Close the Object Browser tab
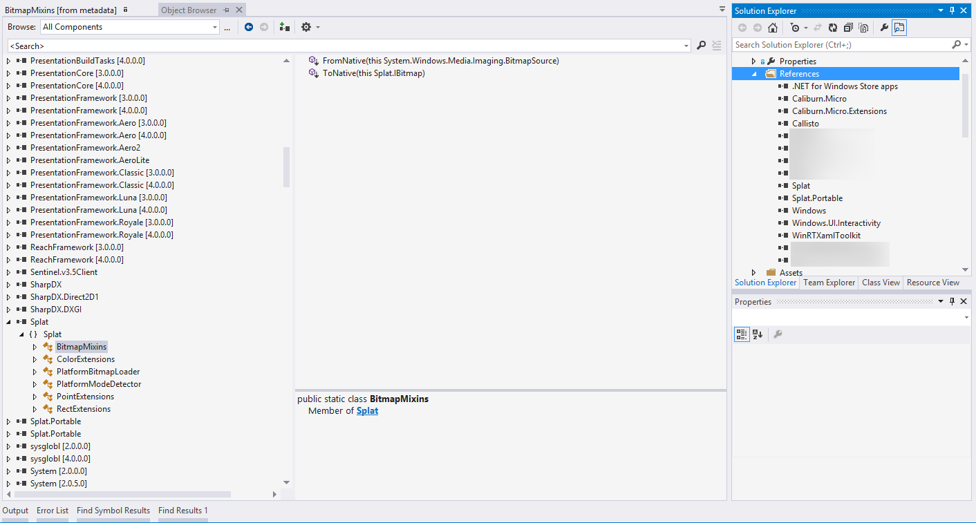Image resolution: width=976 pixels, height=523 pixels. (x=238, y=10)
